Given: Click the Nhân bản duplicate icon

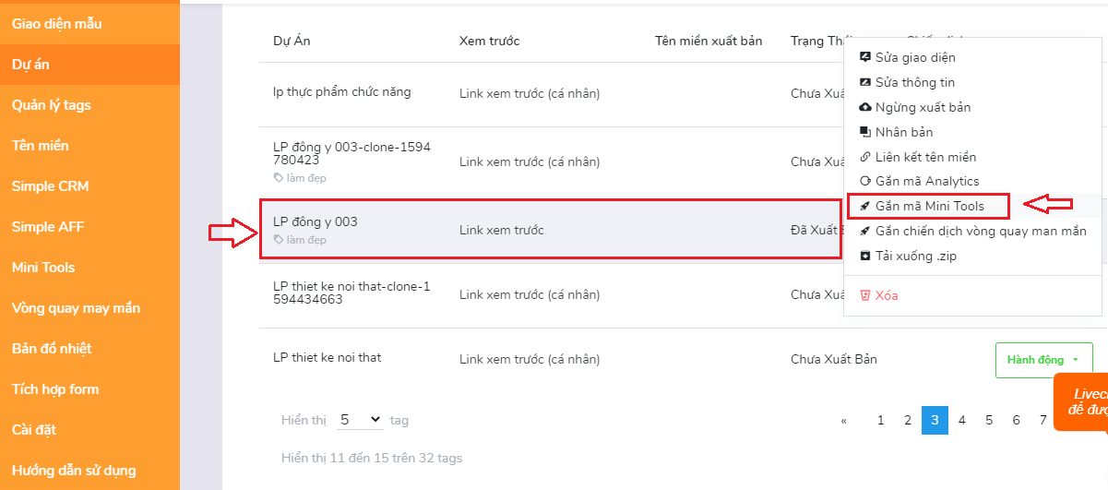Looking at the screenshot, I should pyautogui.click(x=864, y=132).
